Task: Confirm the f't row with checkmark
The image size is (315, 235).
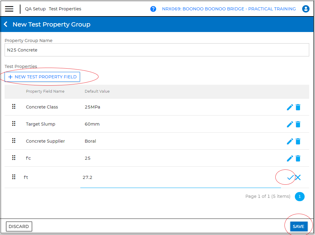Action: [x=290, y=177]
